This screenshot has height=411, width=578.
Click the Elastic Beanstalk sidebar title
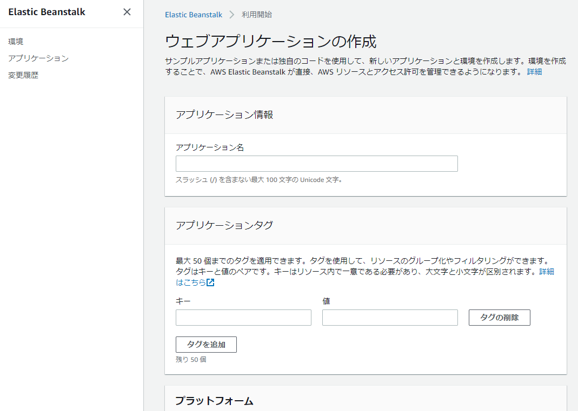47,12
